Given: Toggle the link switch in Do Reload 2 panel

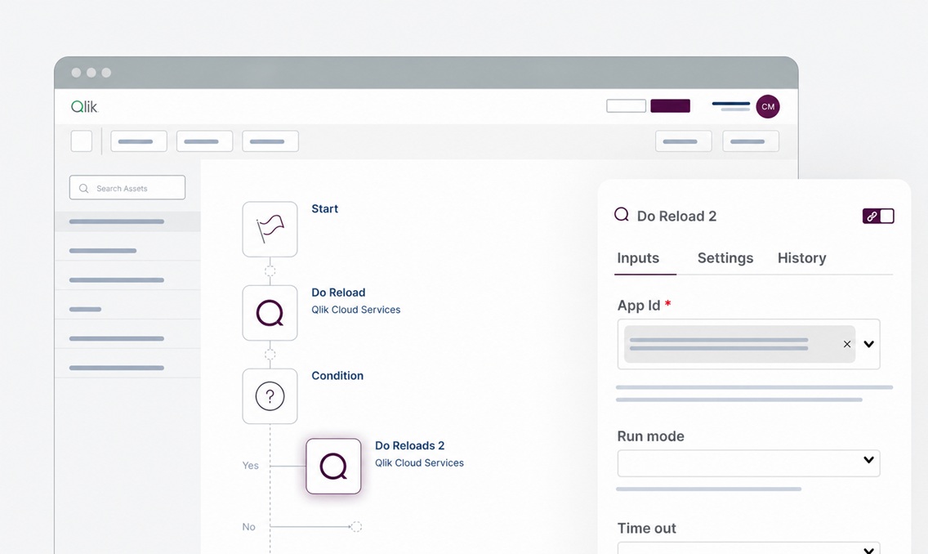Looking at the screenshot, I should click(878, 216).
